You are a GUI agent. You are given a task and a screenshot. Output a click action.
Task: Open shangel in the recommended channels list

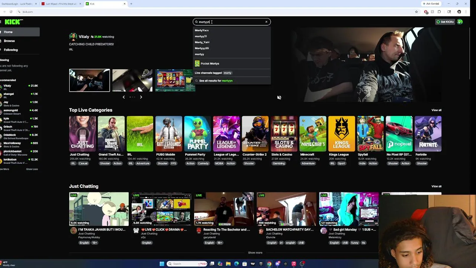coord(20,95)
